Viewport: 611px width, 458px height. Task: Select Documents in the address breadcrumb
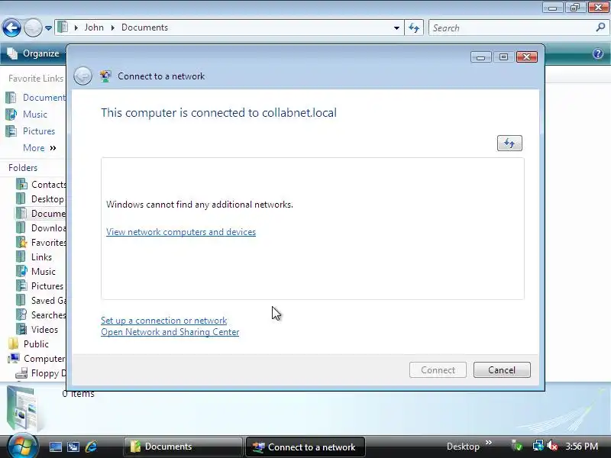144,27
